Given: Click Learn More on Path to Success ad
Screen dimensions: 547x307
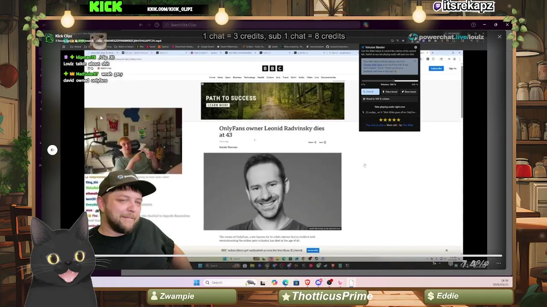Looking at the screenshot, I should pyautogui.click(x=218, y=105).
